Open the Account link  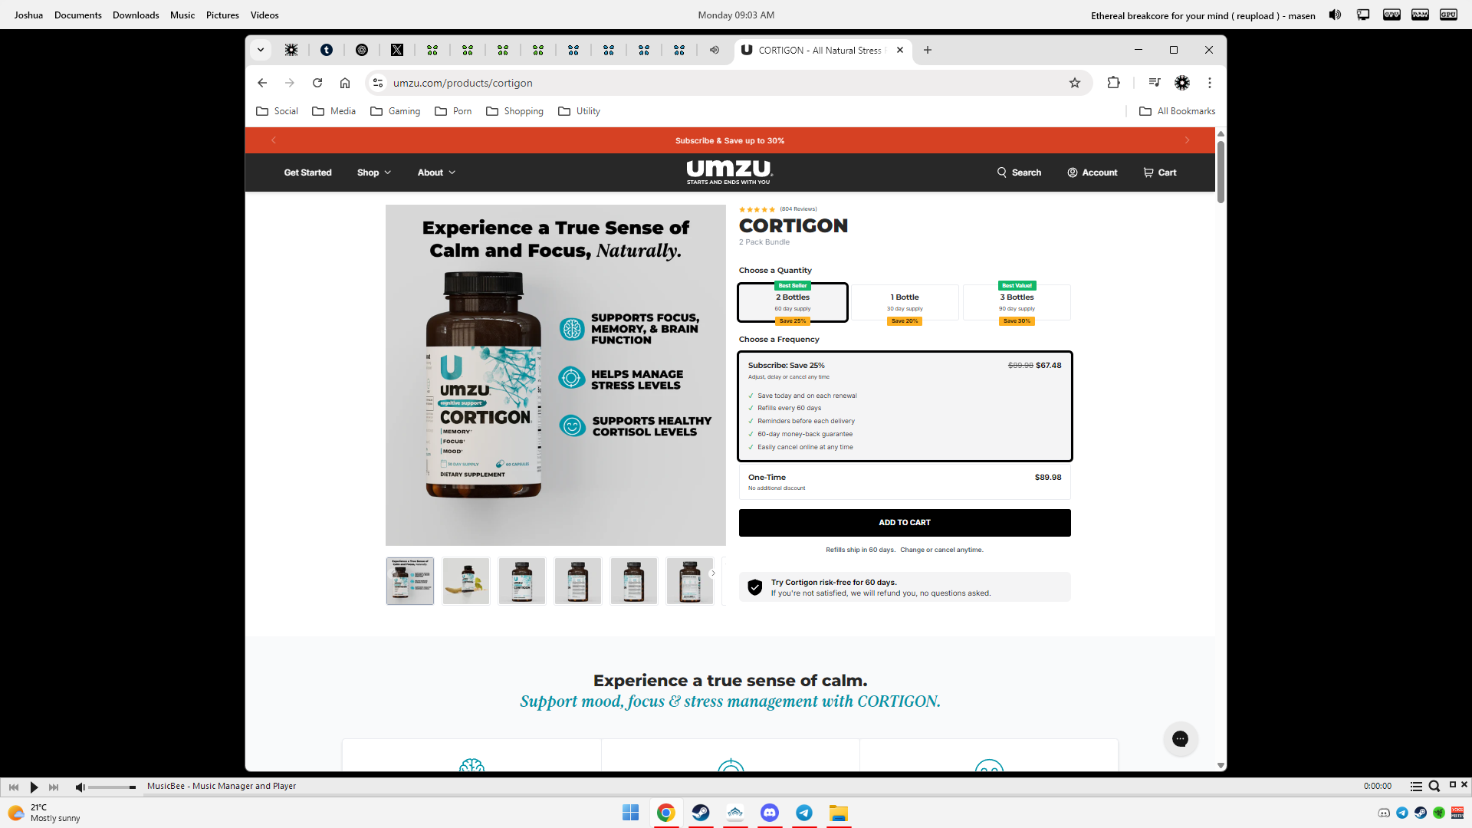1092,172
